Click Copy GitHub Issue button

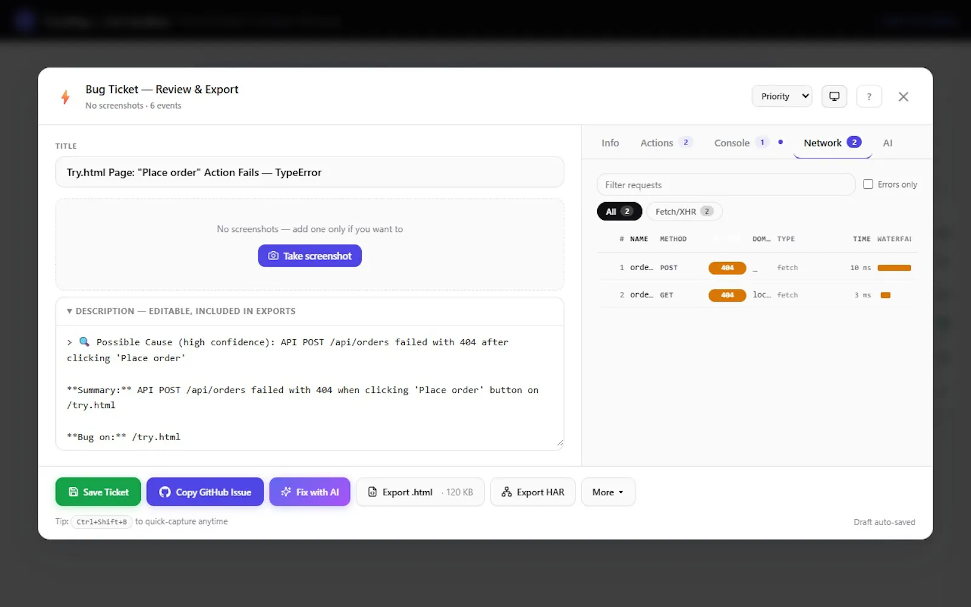[x=205, y=492]
